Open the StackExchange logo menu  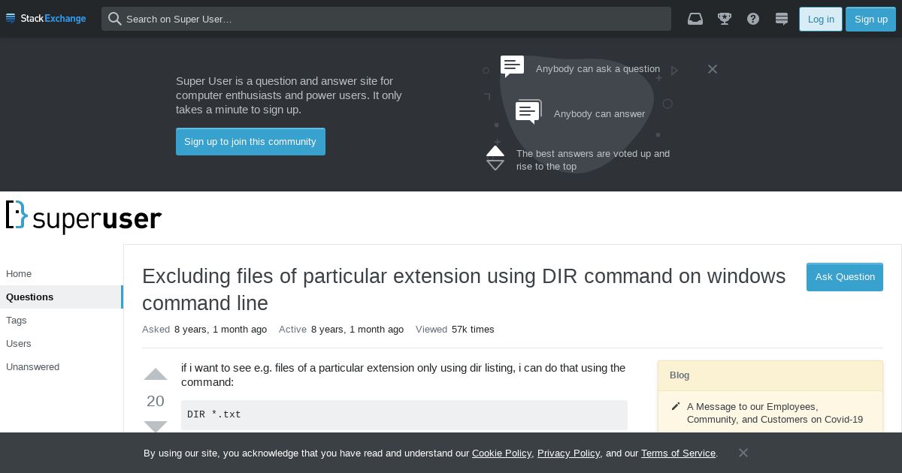(46, 19)
